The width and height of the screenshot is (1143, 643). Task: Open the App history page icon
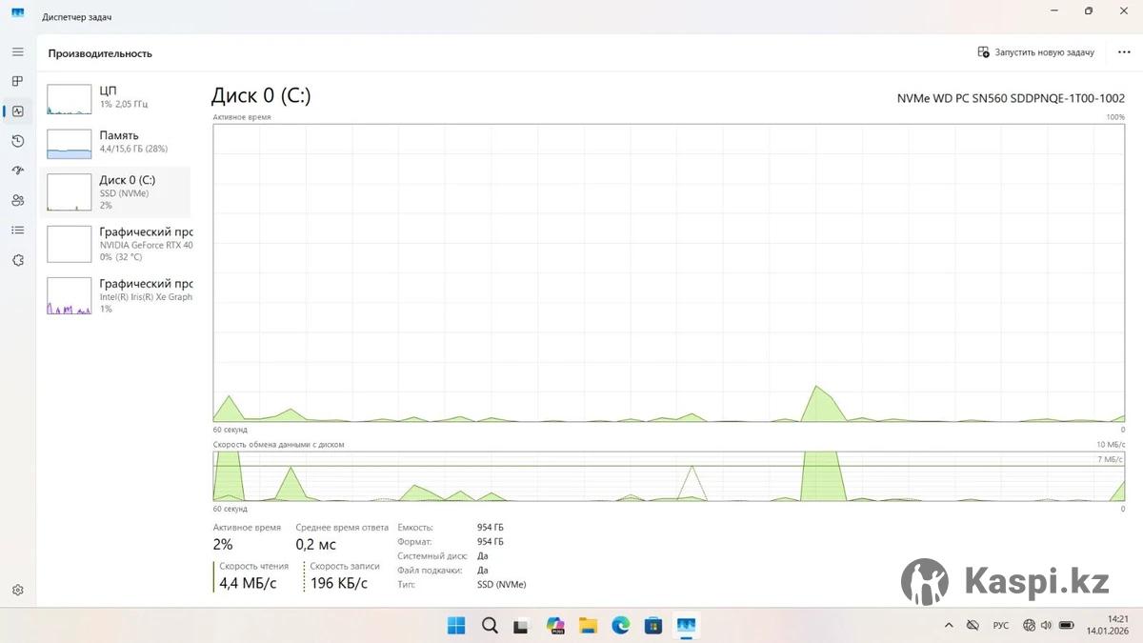[x=17, y=141]
